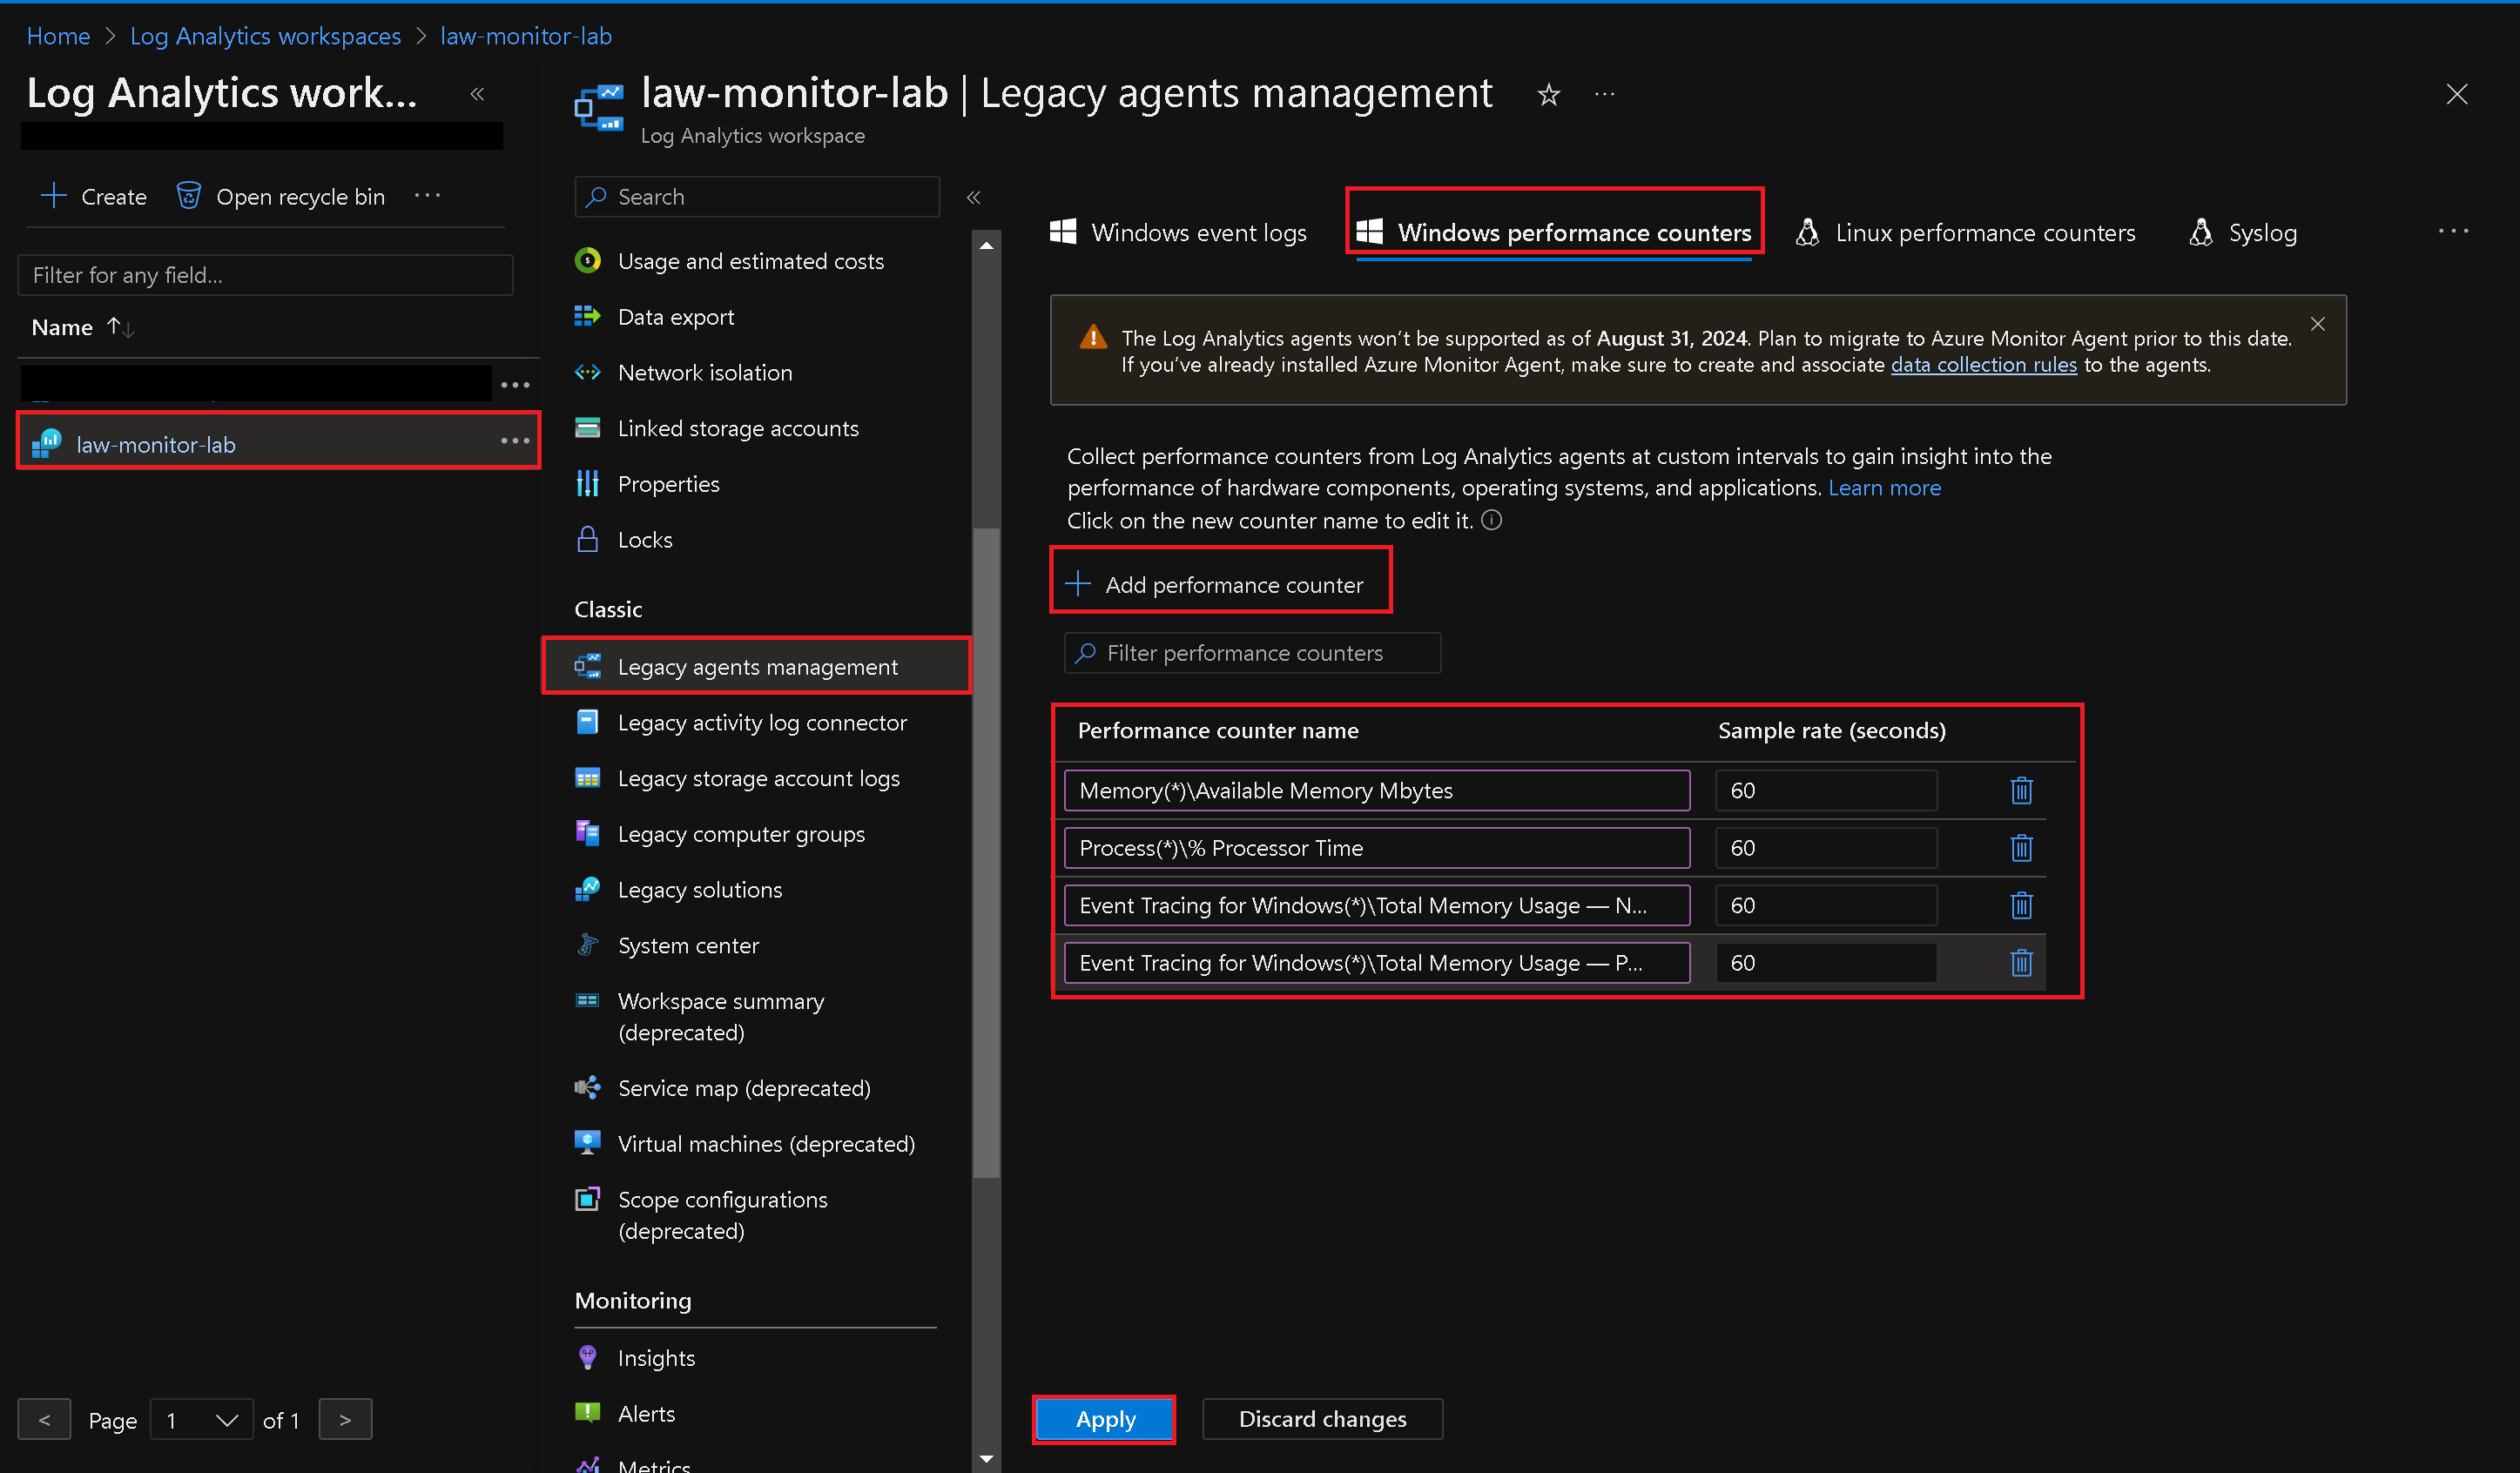The image size is (2520, 1473).
Task: Open Usage and estimated costs
Action: [750, 261]
